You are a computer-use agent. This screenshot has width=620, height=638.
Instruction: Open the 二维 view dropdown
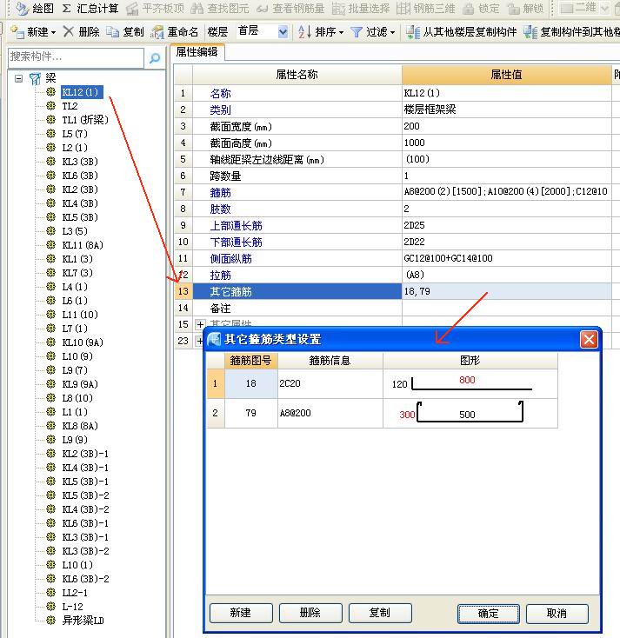(x=604, y=8)
